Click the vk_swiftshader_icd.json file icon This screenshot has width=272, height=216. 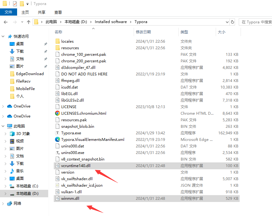pyautogui.click(x=58, y=185)
